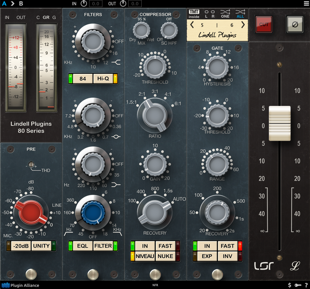The height and width of the screenshot is (289, 310).
Task: Toggle the preamp -20dB pad
Action: point(21,246)
